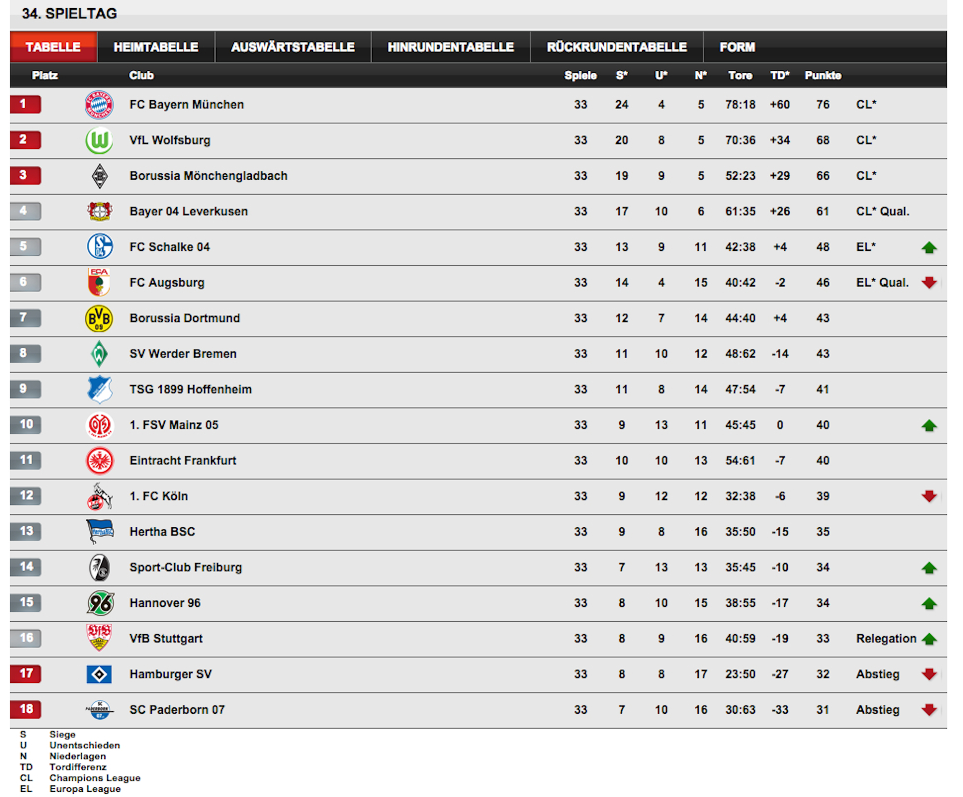The image size is (963, 797).
Task: Click the Punkte column header
Action: point(823,75)
